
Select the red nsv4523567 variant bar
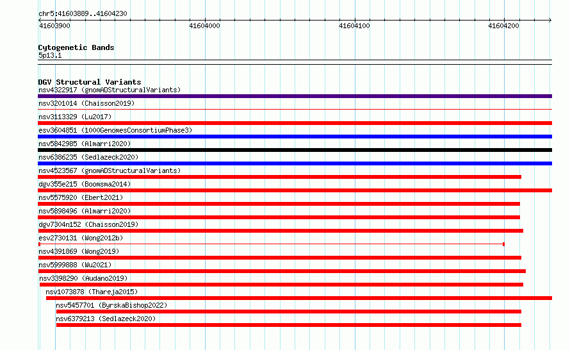tap(279, 177)
